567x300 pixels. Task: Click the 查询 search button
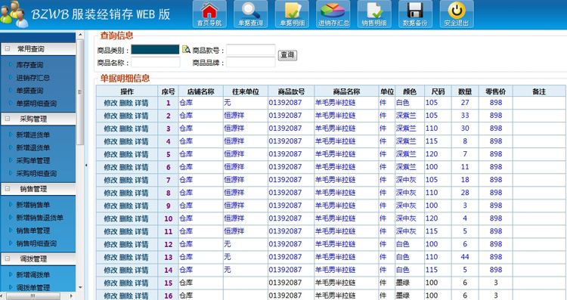(x=287, y=55)
